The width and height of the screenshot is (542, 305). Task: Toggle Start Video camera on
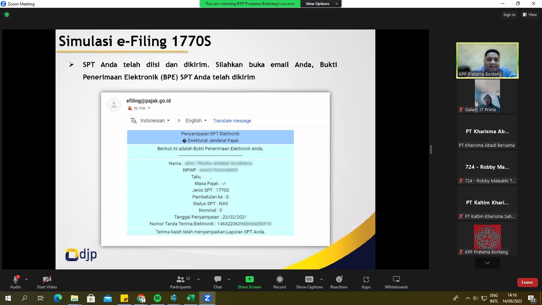(47, 282)
